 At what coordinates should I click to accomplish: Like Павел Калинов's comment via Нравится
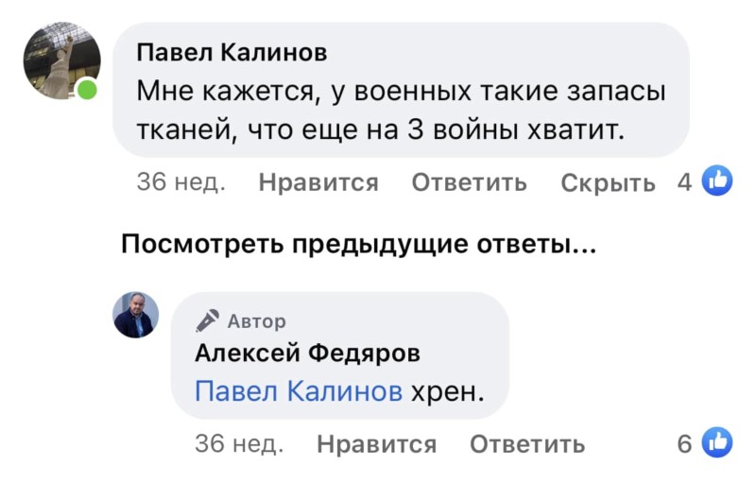coord(318,182)
